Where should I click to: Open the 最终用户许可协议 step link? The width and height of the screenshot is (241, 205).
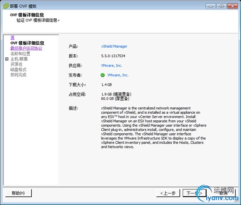26,48
